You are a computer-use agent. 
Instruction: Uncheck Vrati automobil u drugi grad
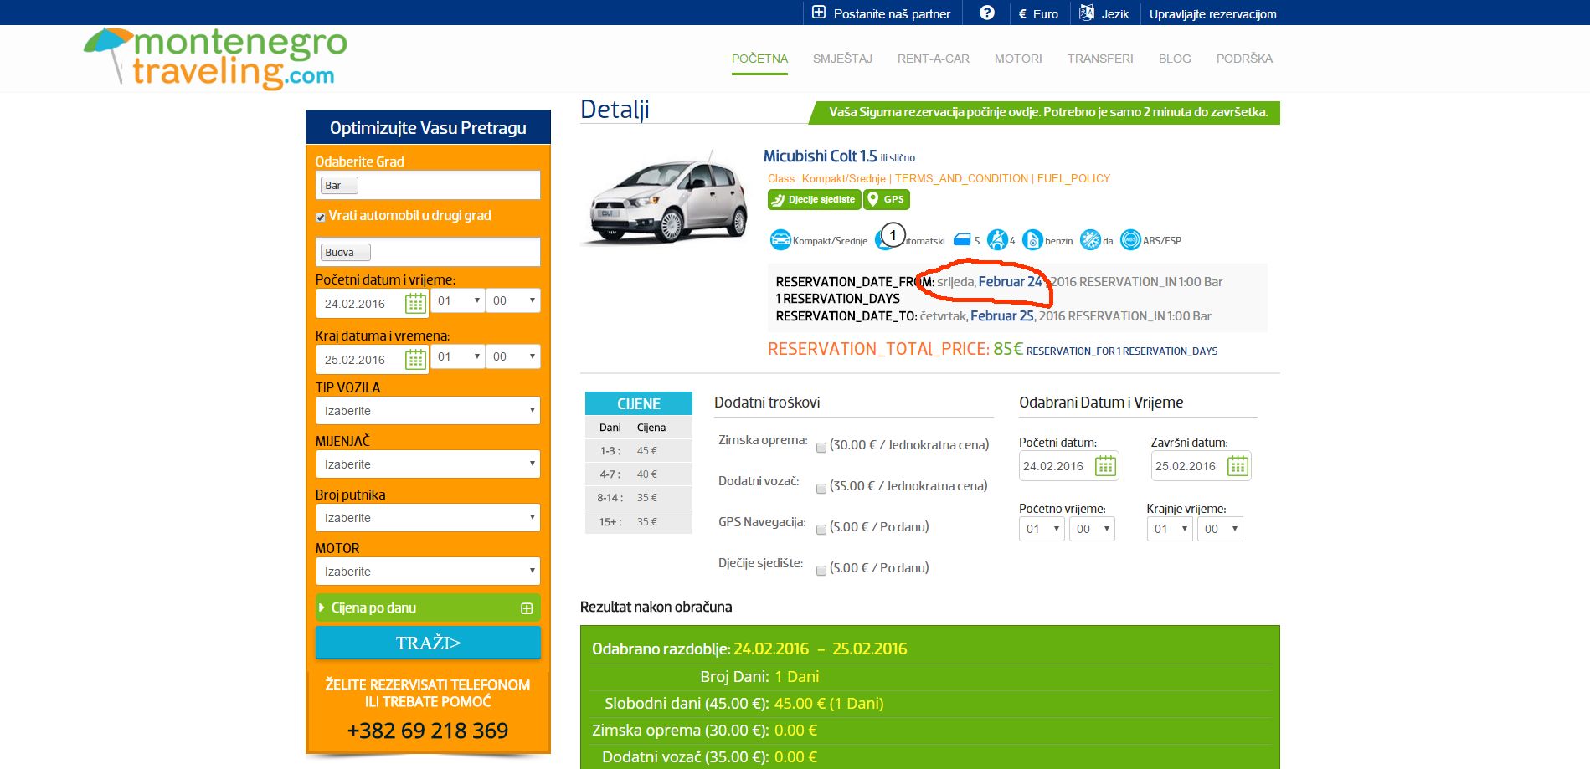pyautogui.click(x=321, y=218)
